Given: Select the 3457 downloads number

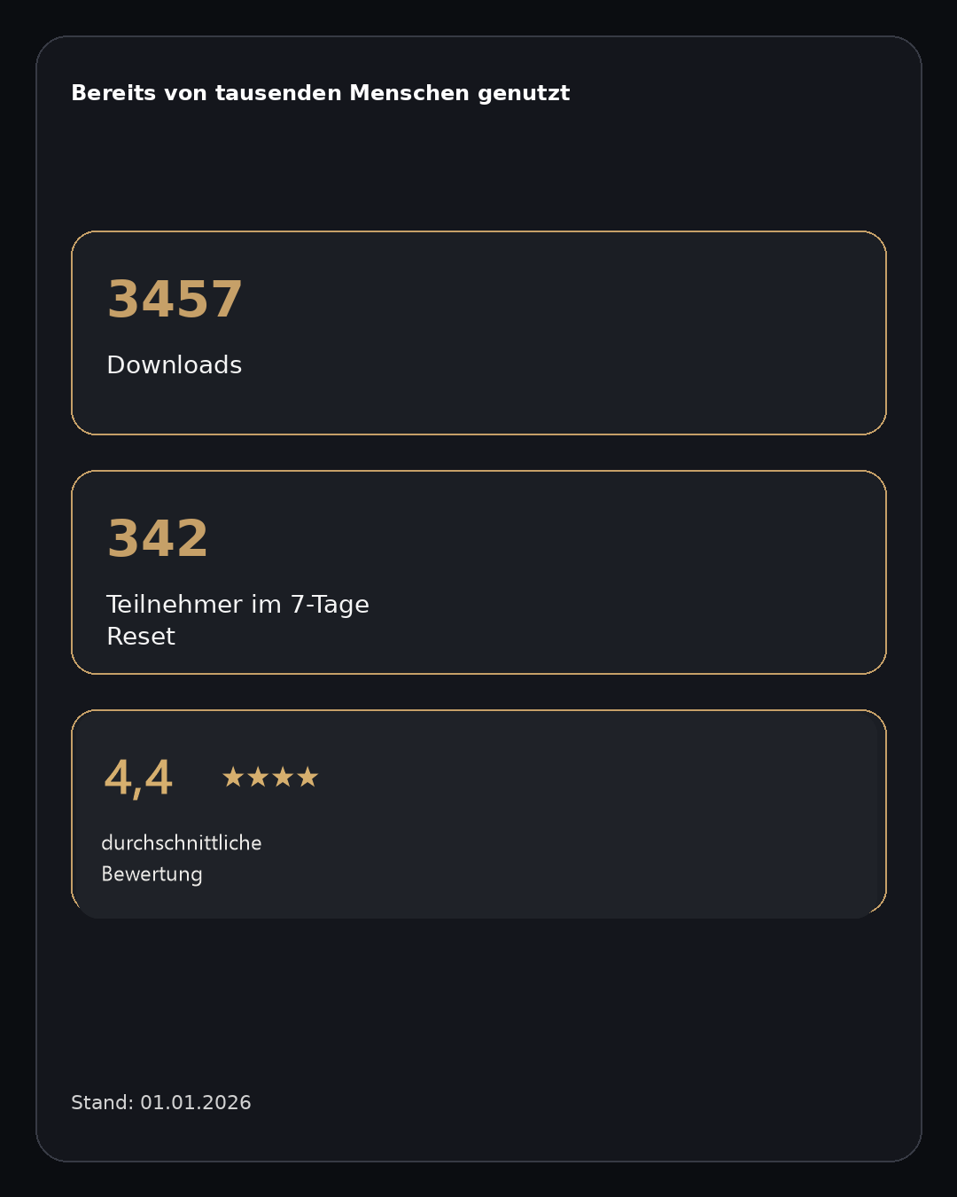Looking at the screenshot, I should click(175, 300).
